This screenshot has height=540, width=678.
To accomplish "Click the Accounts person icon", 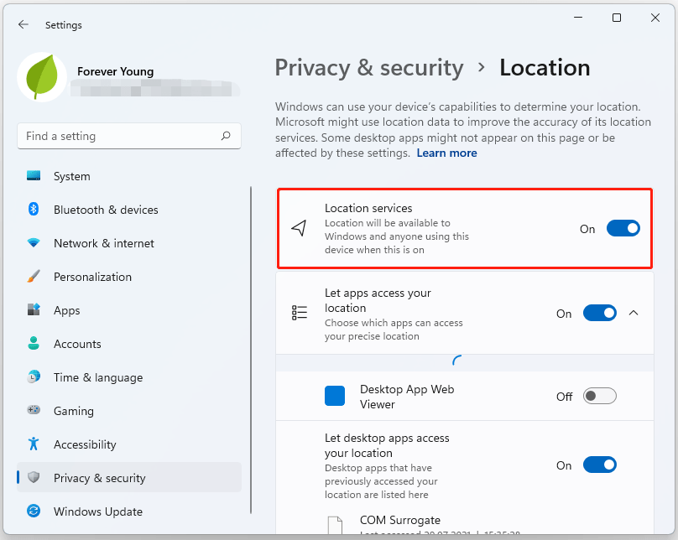I will pyautogui.click(x=34, y=343).
